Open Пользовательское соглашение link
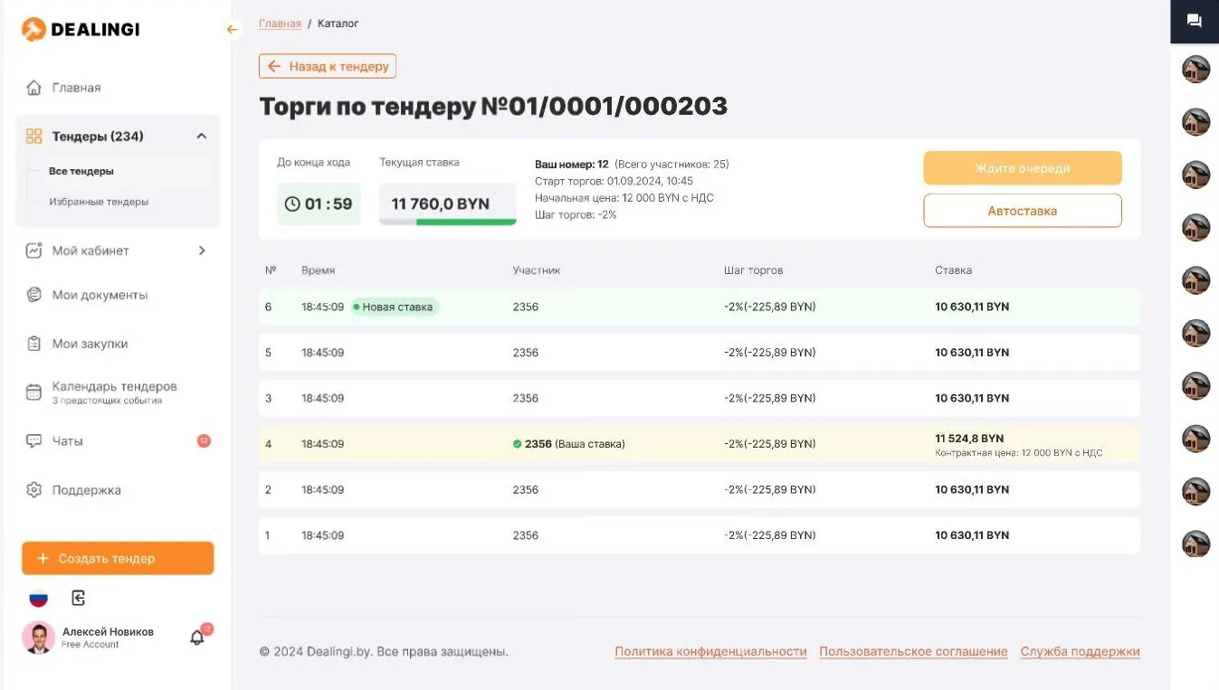1219x690 pixels. point(913,652)
